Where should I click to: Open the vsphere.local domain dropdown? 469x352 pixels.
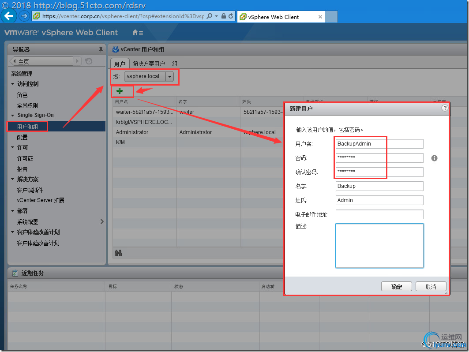(169, 77)
